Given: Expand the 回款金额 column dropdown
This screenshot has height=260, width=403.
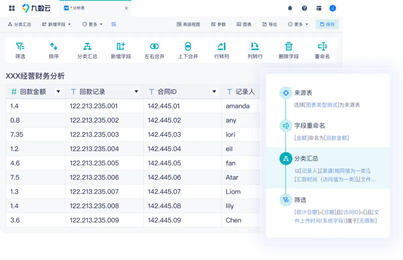Looking at the screenshot, I should [58, 92].
